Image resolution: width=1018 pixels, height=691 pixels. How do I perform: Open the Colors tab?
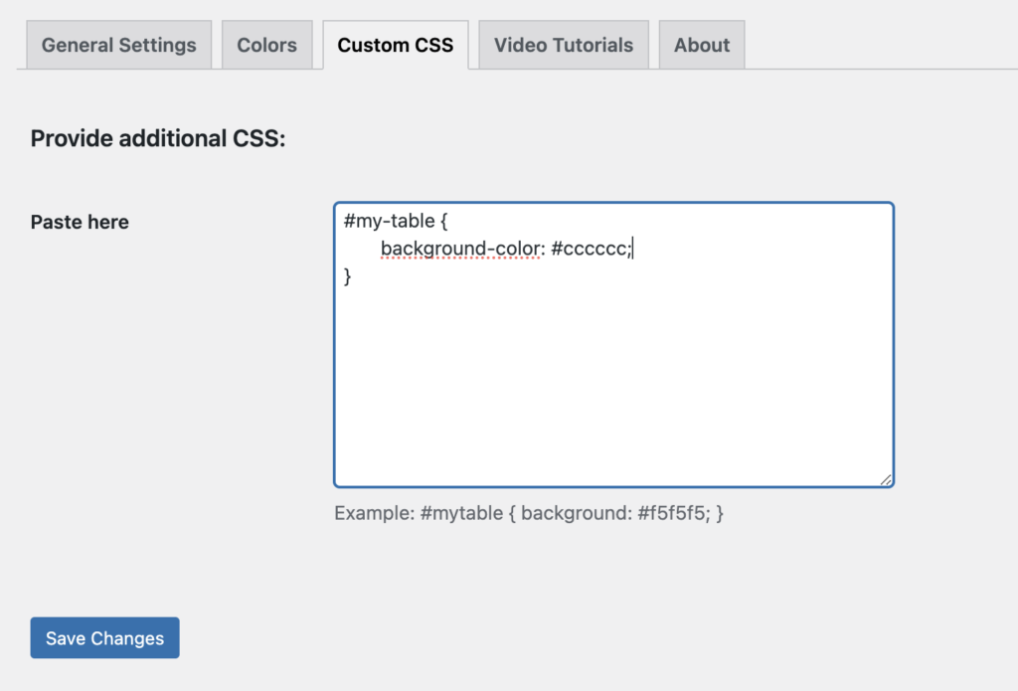tap(266, 44)
